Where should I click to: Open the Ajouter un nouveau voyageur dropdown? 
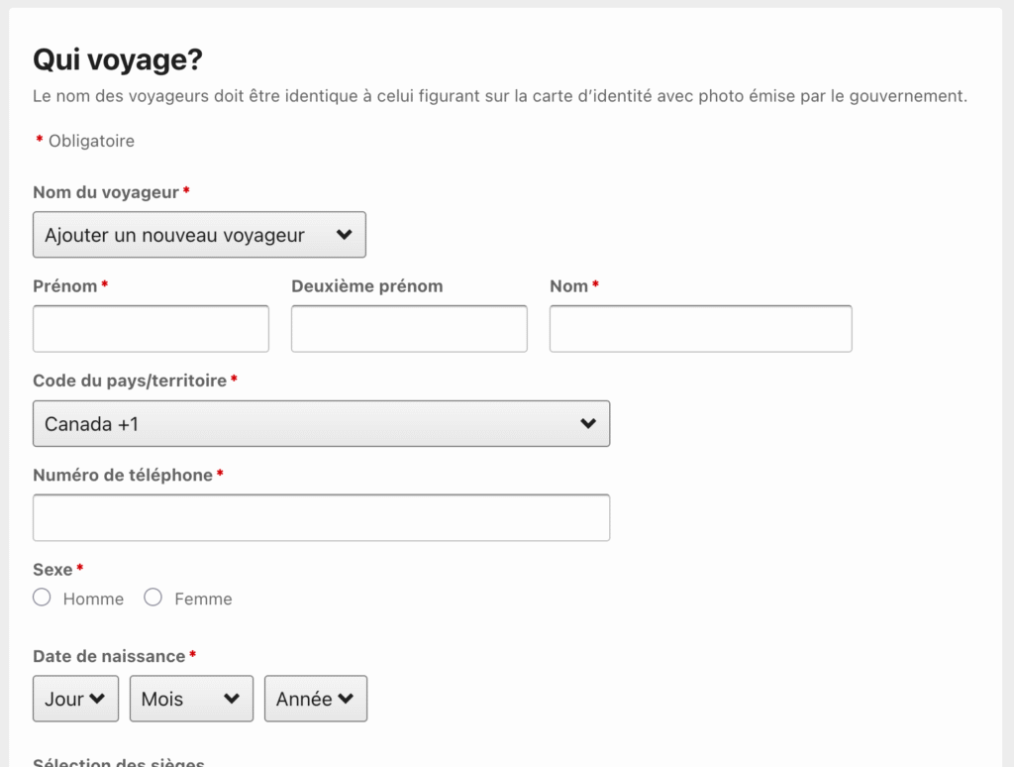pos(198,235)
